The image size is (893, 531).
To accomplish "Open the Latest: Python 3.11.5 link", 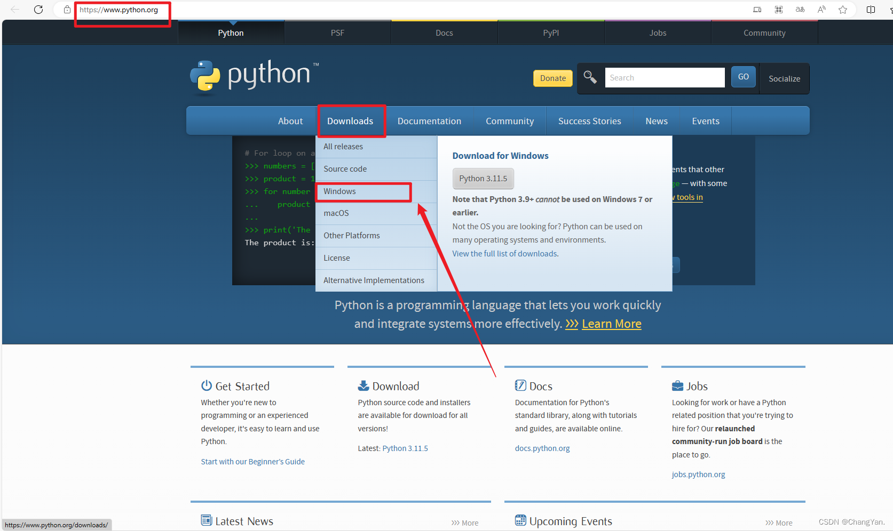I will 405,448.
